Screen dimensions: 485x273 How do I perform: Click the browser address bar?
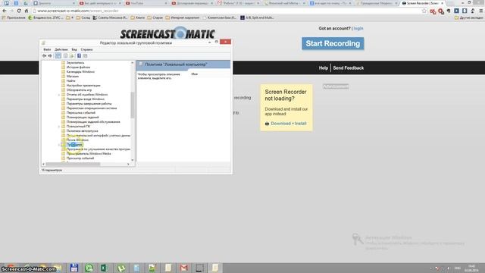(227, 11)
